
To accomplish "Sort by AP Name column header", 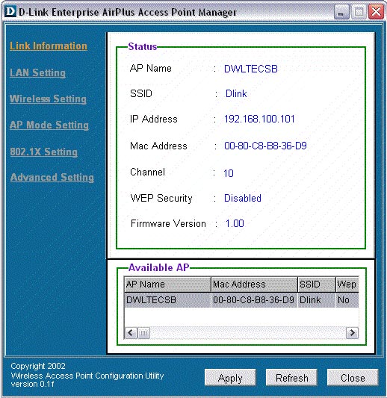I will 167,284.
